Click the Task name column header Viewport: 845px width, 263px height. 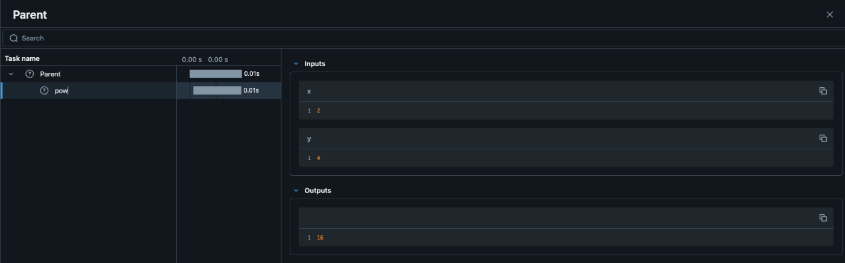22,58
